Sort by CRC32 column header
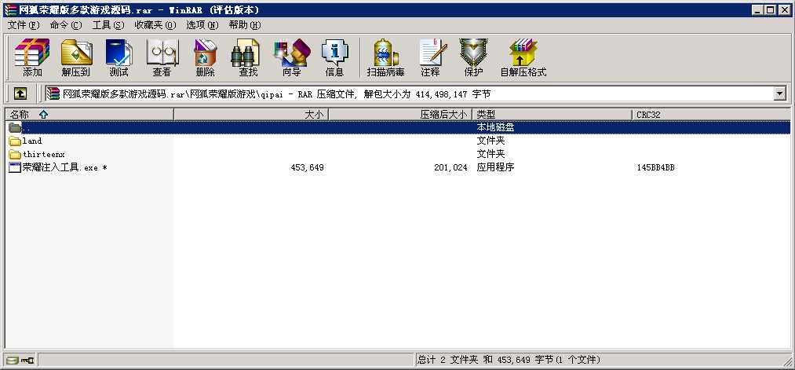The width and height of the screenshot is (795, 370). click(711, 115)
